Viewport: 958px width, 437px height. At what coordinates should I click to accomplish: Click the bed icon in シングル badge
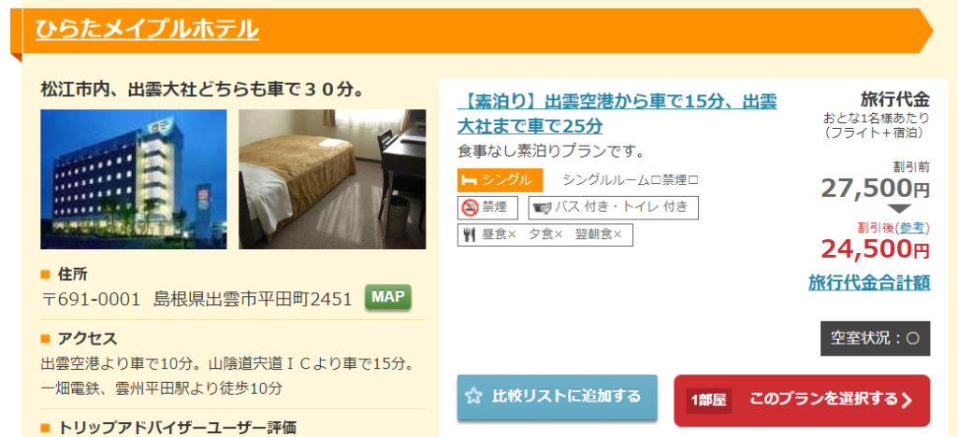[470, 180]
